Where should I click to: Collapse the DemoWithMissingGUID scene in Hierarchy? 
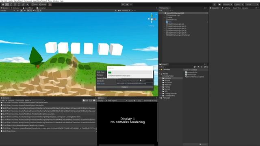163,13
